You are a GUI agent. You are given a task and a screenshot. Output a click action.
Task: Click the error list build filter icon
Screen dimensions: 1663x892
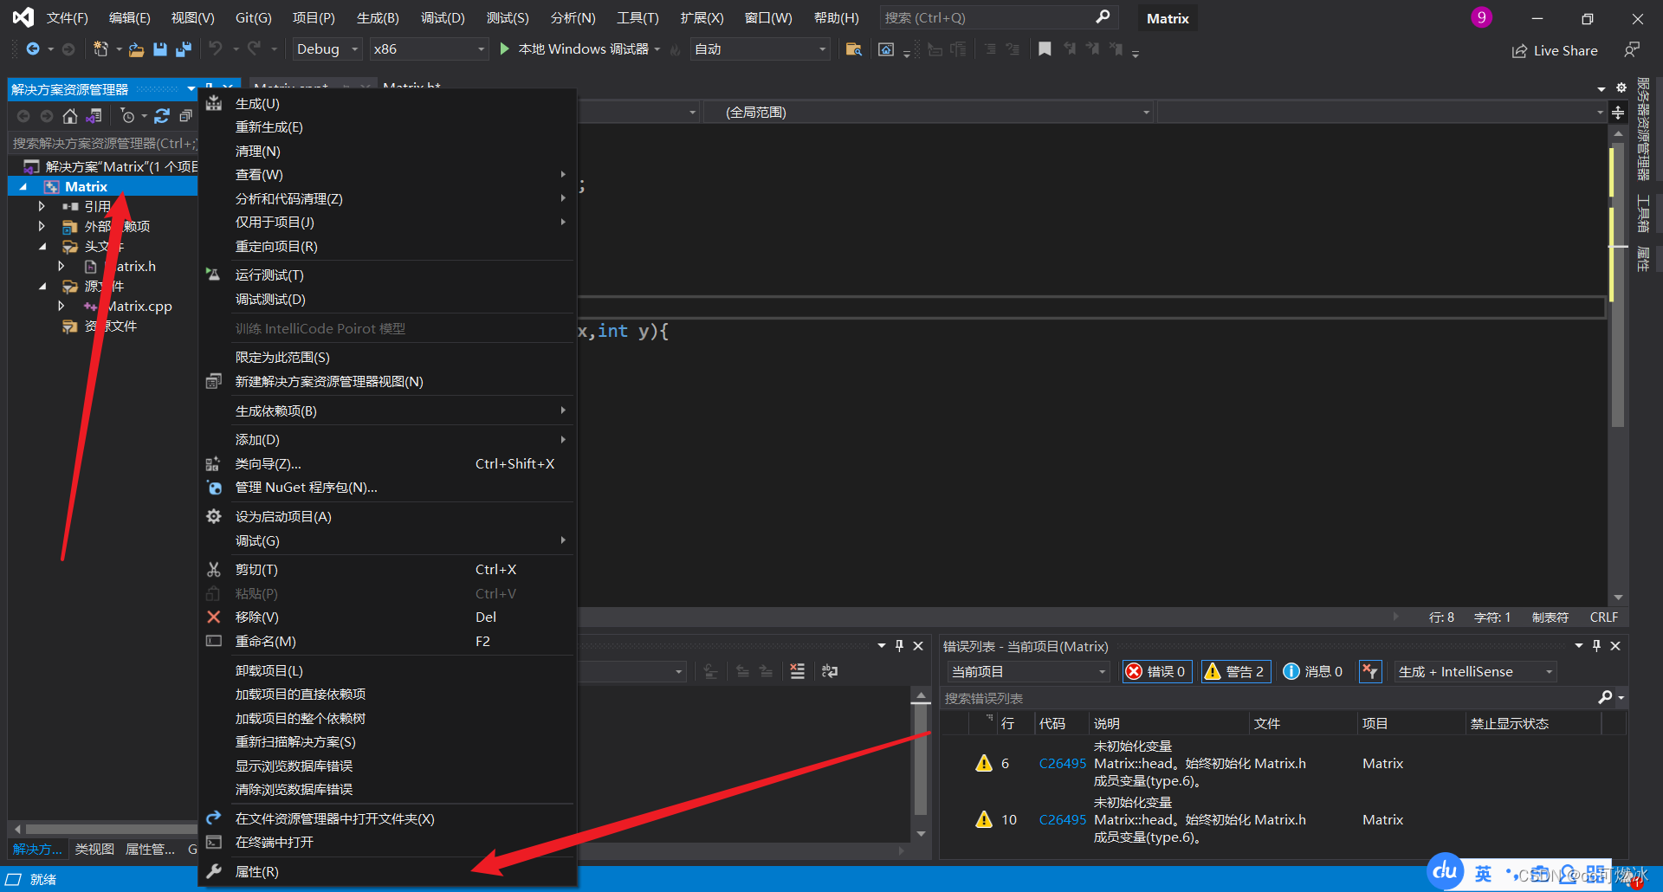point(1370,672)
